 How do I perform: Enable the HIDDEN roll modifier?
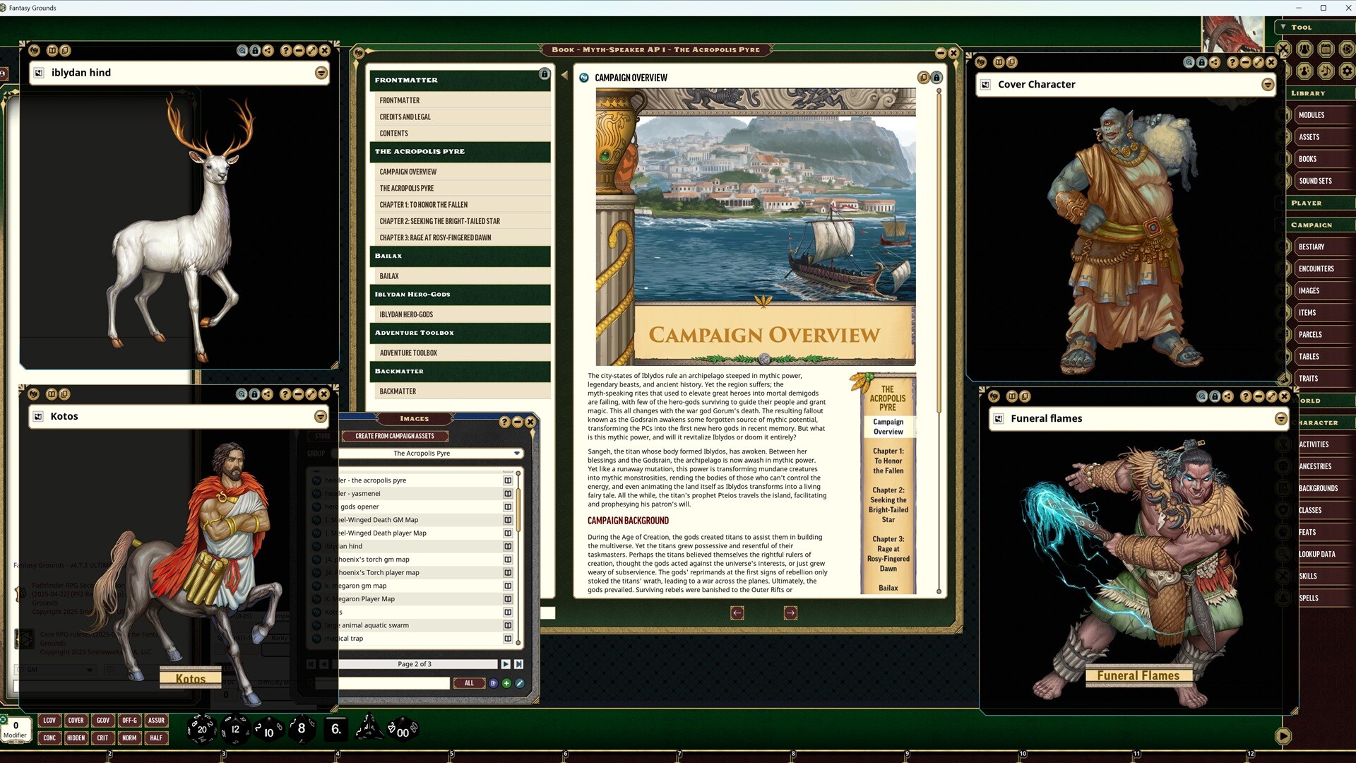pos(76,738)
